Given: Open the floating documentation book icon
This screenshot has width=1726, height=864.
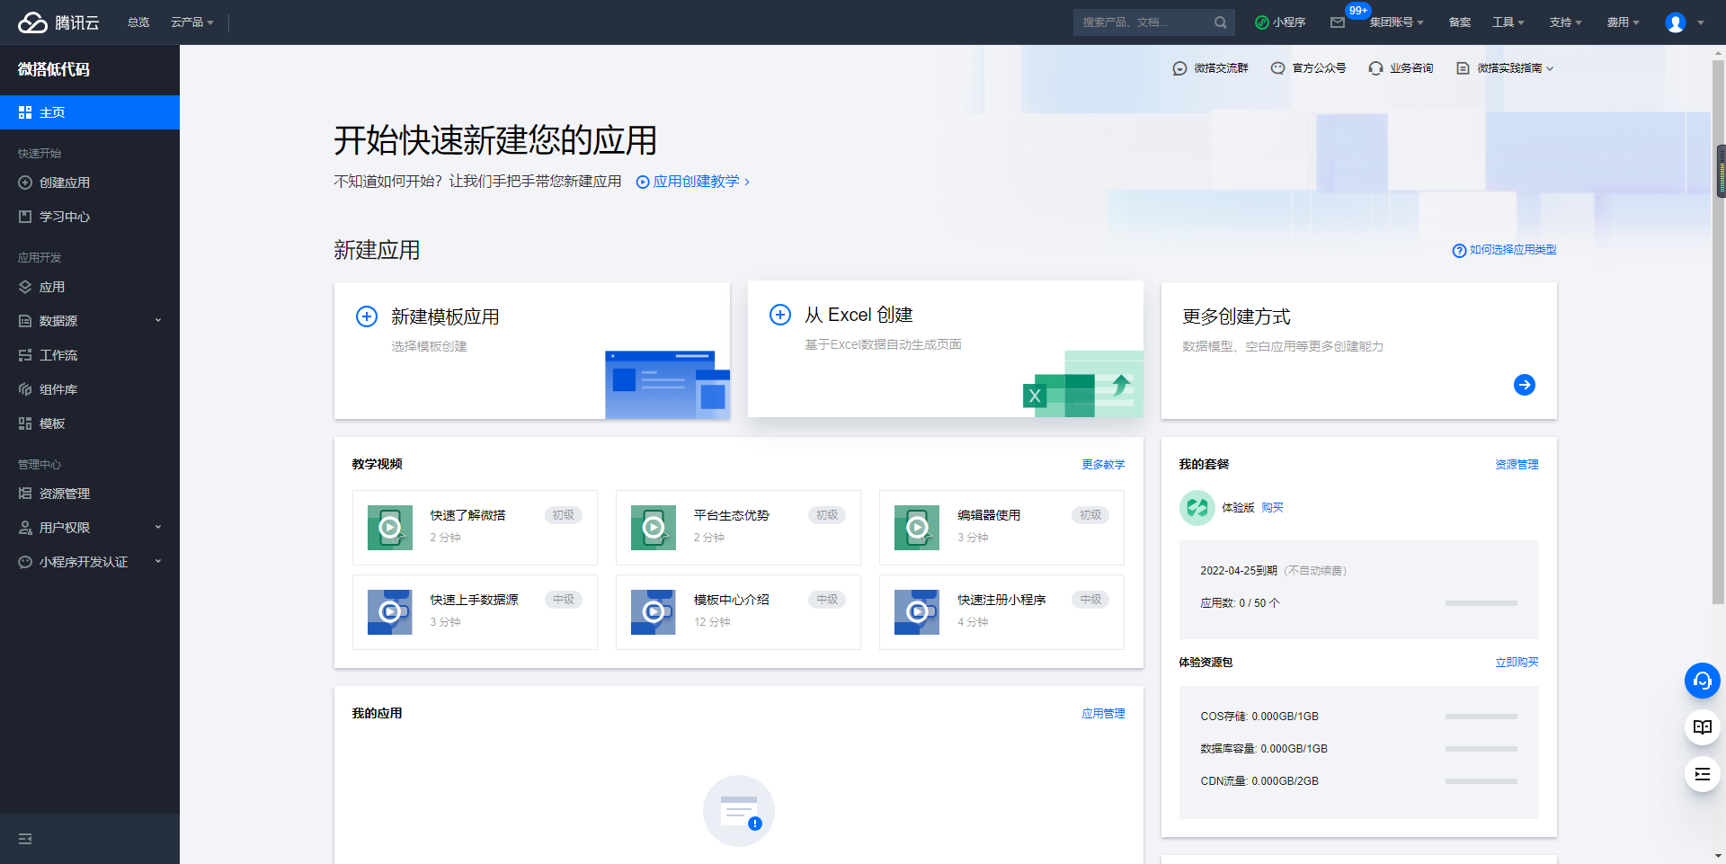Looking at the screenshot, I should [1702, 727].
